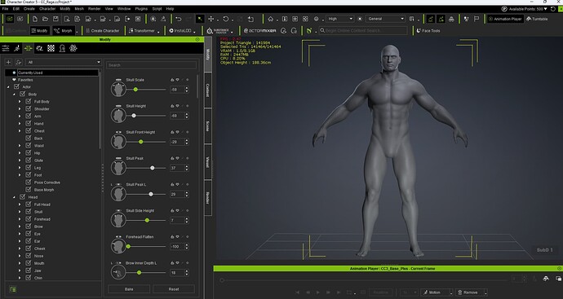Click the Open Project folder icon
Screen dimensions: 563x299
[x=45, y=19]
